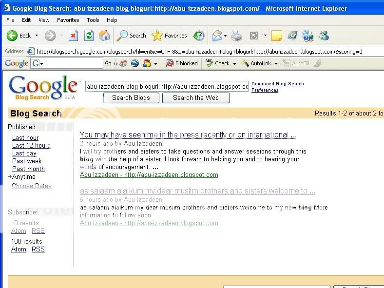Click the Mail envelope icon
The width and height of the screenshot is (384, 288).
tap(217, 36)
